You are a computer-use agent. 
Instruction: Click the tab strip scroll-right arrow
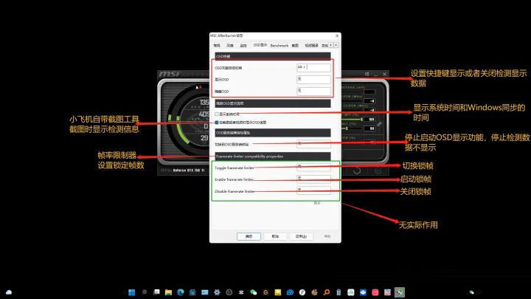pos(336,45)
